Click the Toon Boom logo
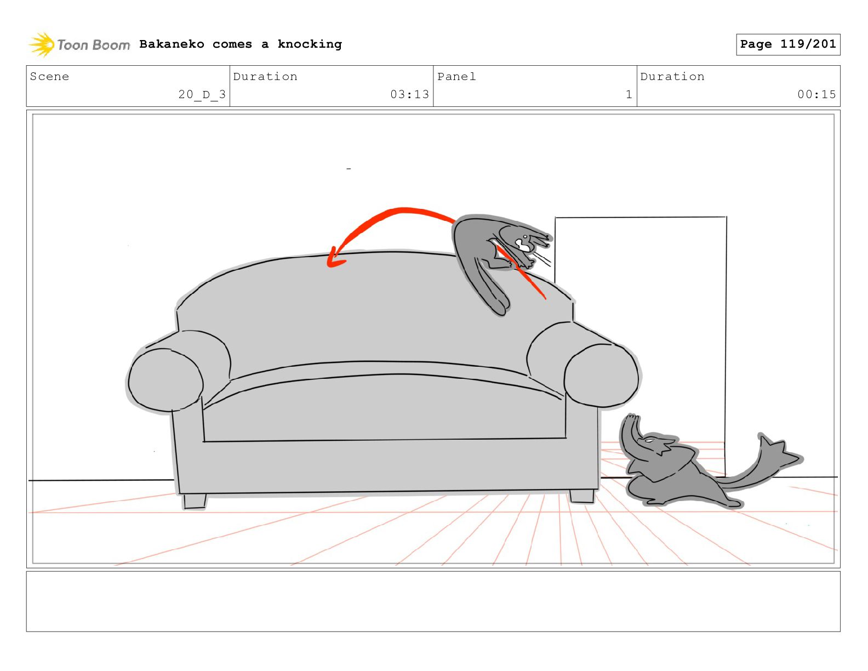The image size is (868, 671). (x=79, y=44)
